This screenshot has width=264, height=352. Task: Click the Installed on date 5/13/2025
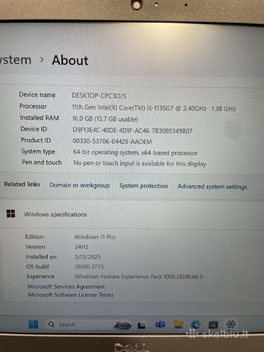[x=88, y=257]
